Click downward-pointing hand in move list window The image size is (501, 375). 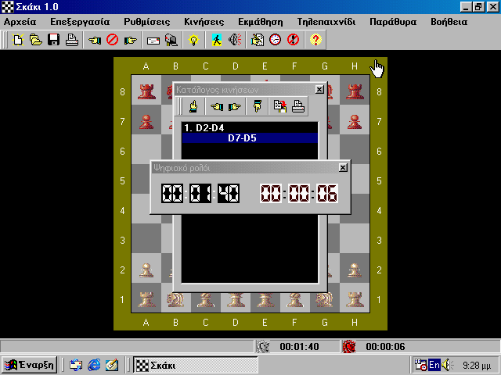pyautogui.click(x=258, y=106)
